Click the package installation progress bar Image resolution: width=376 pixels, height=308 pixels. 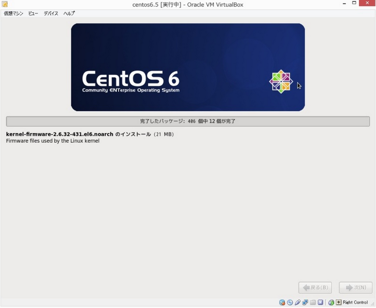(x=188, y=121)
